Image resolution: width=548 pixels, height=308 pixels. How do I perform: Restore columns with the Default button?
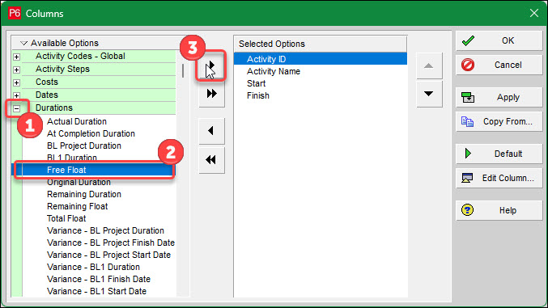tap(499, 154)
